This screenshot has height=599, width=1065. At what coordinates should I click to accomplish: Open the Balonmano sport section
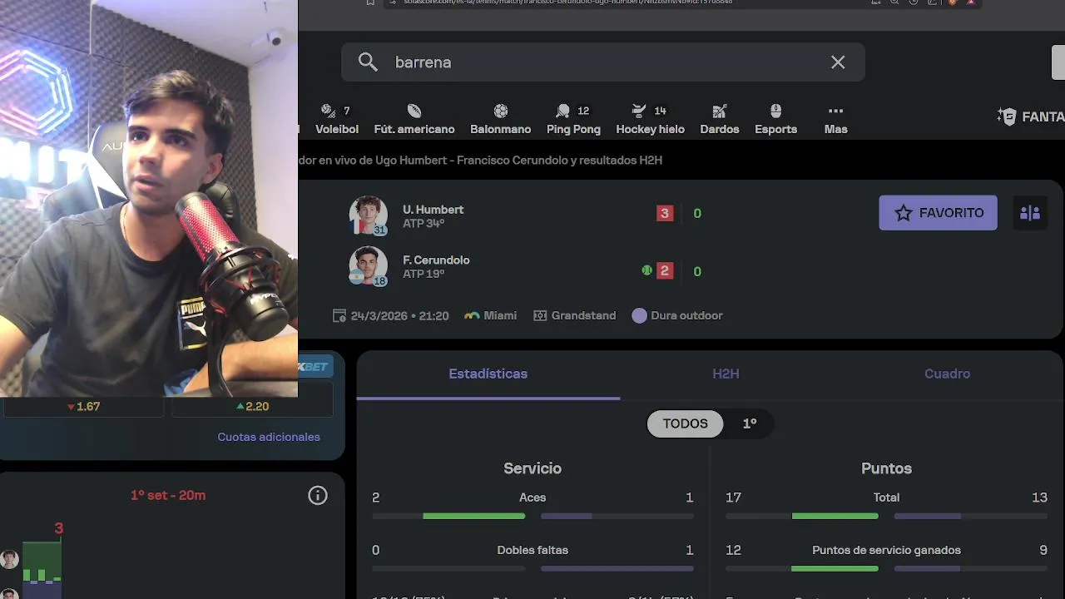click(x=500, y=120)
